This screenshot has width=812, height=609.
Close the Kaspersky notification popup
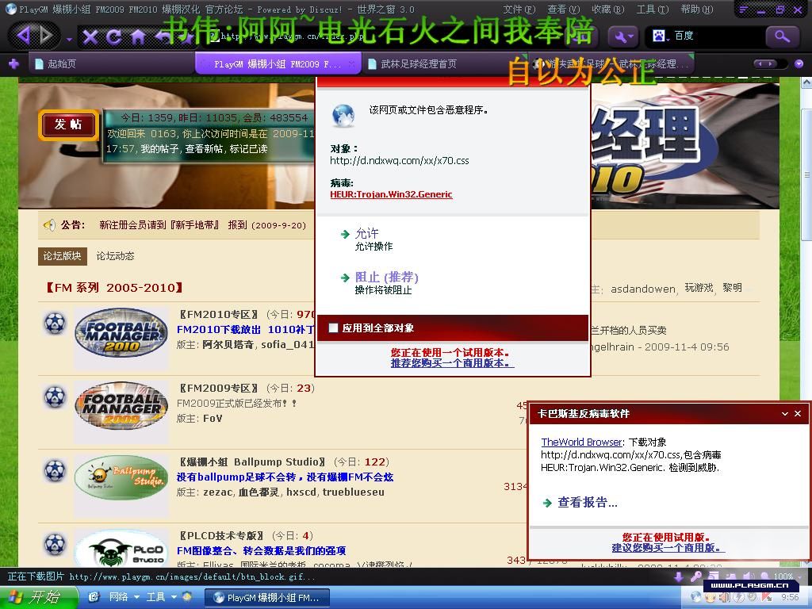click(798, 414)
